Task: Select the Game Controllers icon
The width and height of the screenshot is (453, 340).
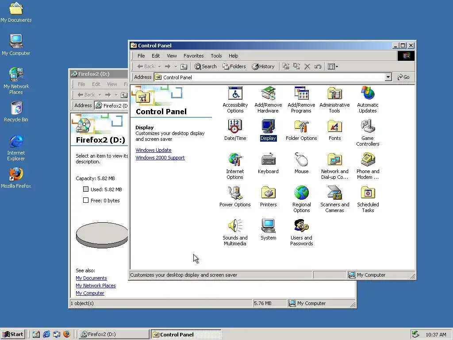Action: tap(368, 133)
